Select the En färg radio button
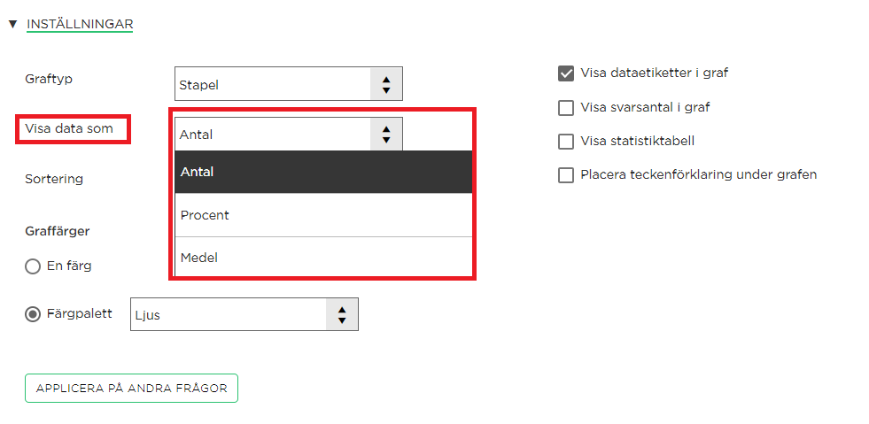The width and height of the screenshot is (869, 424). pyautogui.click(x=33, y=266)
